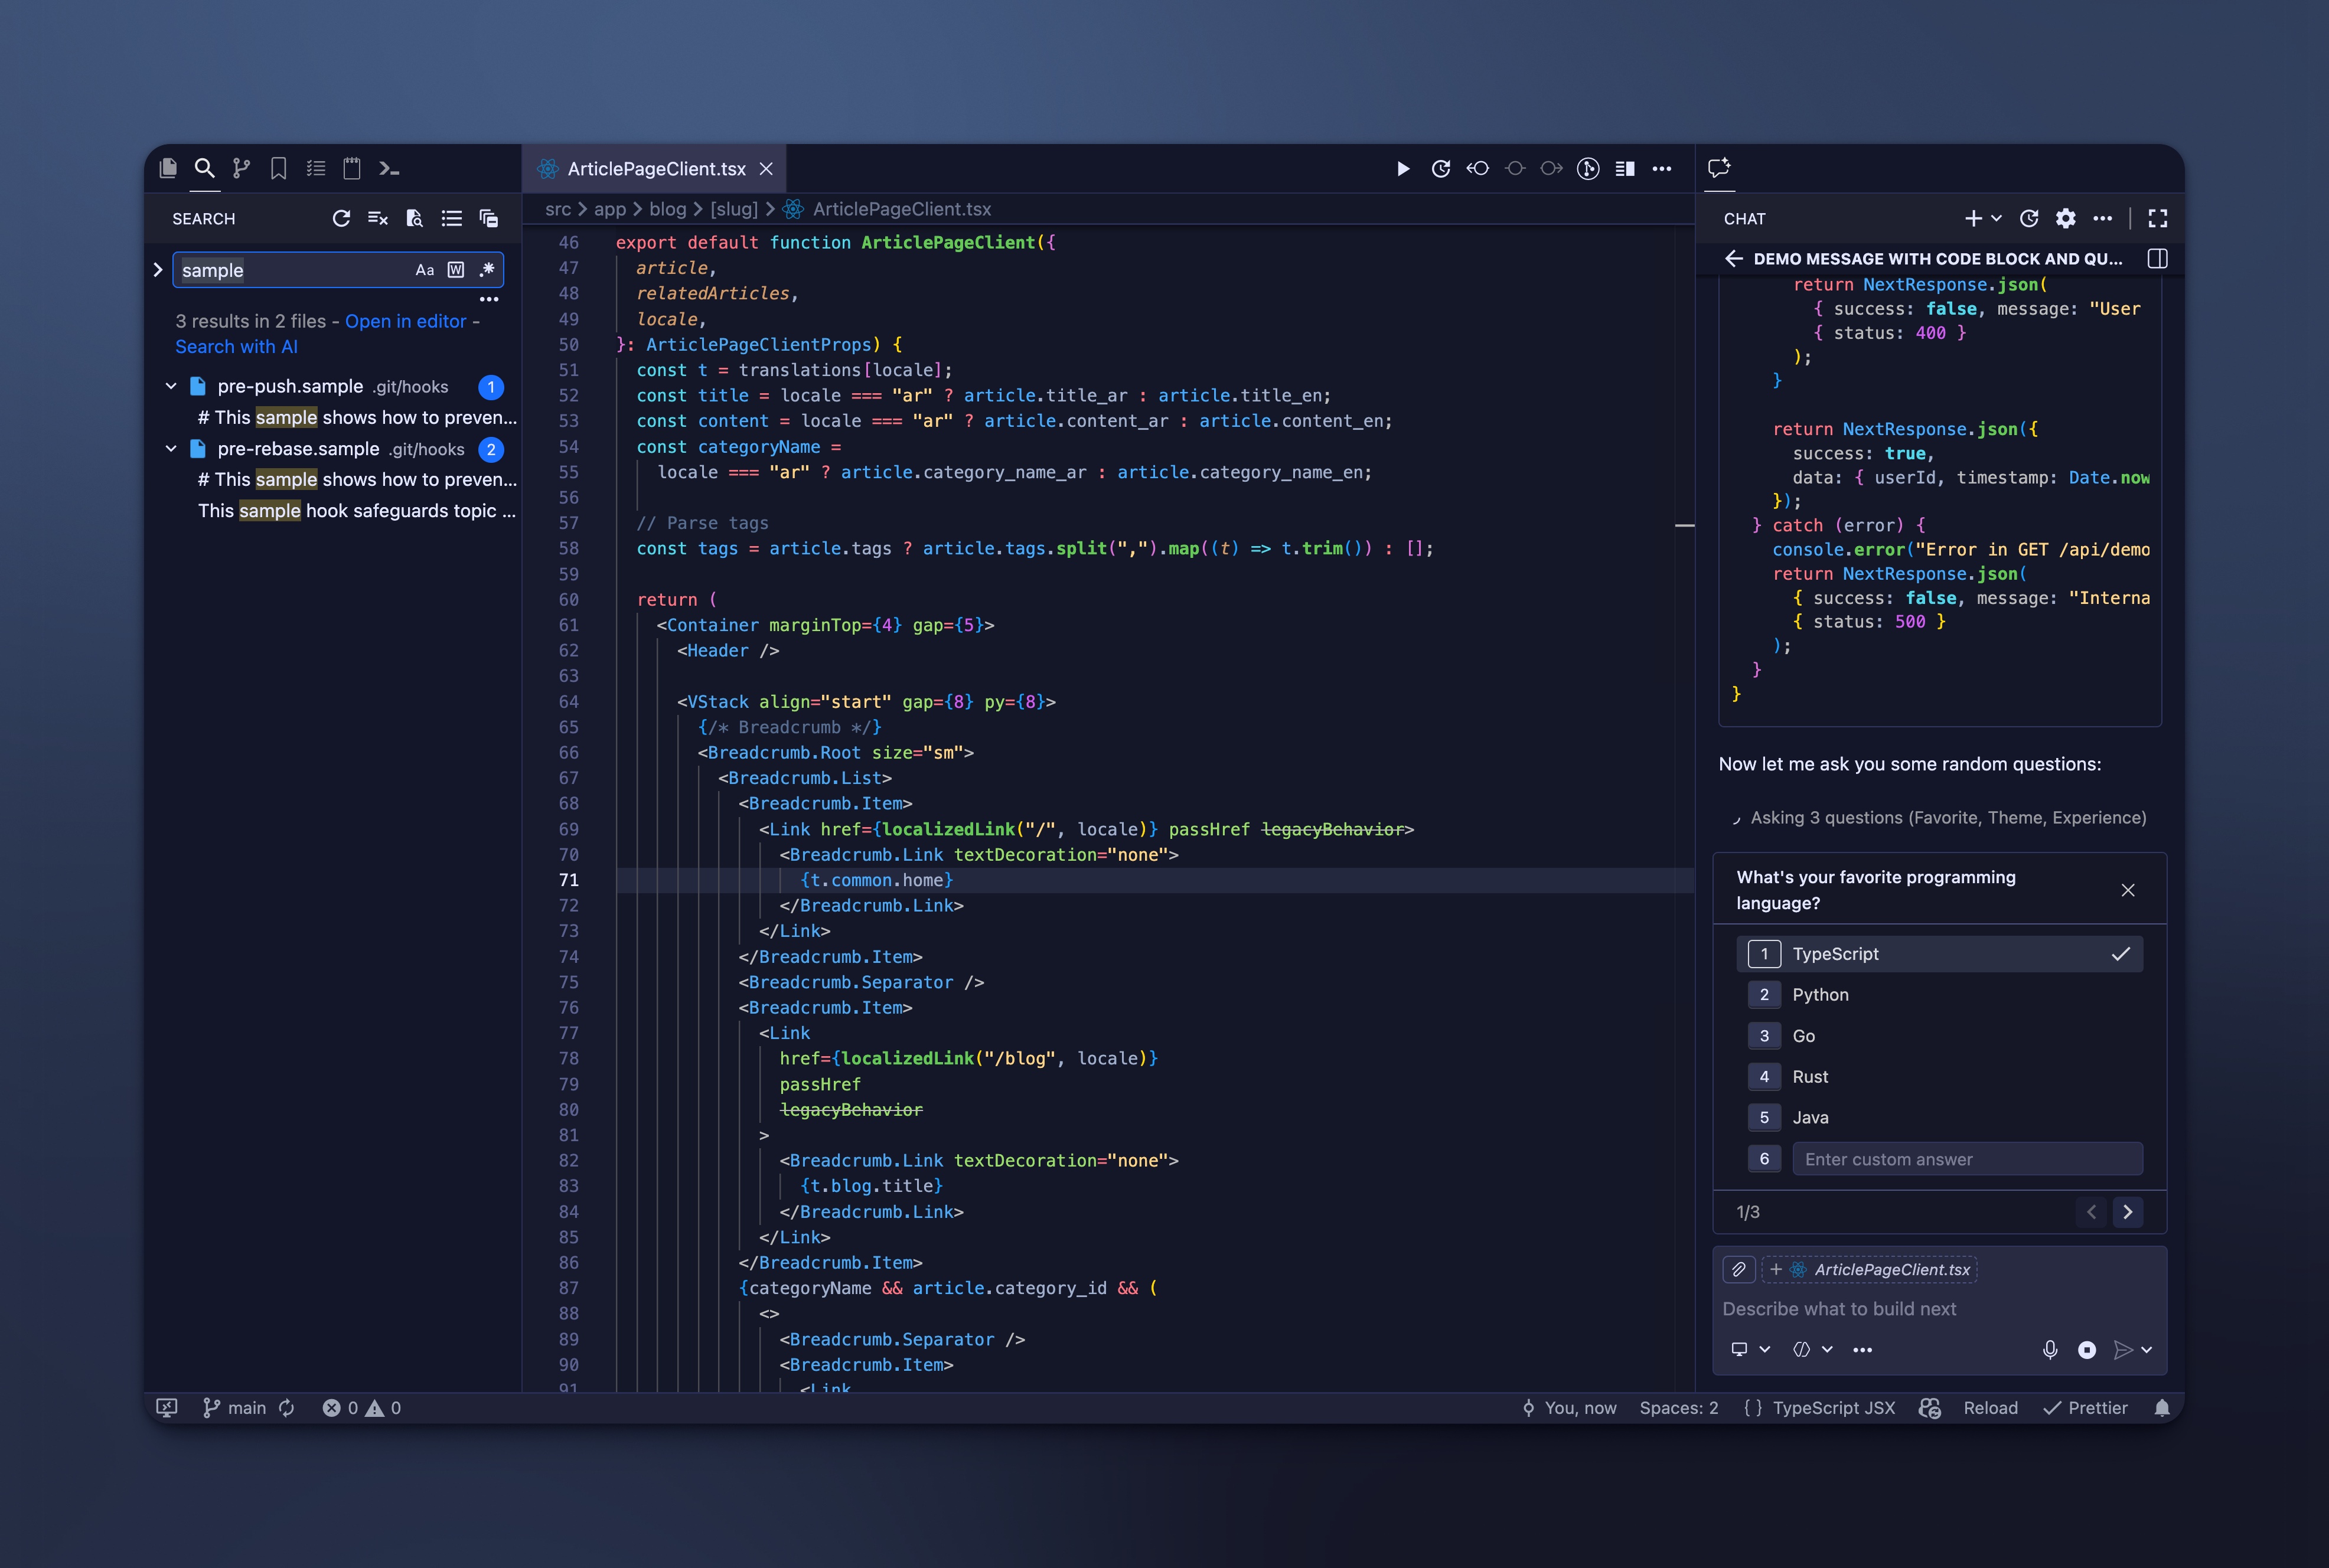Select the Explorer icon in the sidebar
This screenshot has width=2329, height=1568.
pyautogui.click(x=168, y=168)
